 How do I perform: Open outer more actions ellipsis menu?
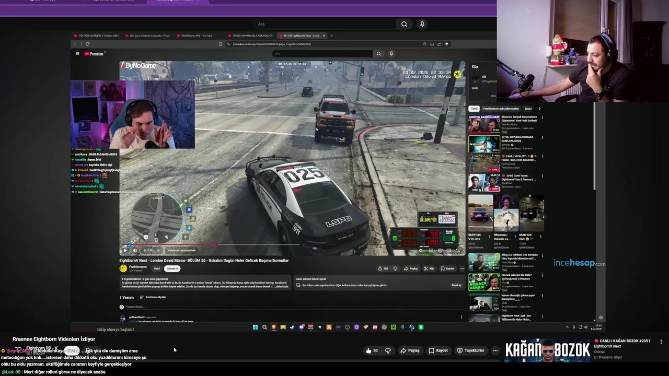(495, 350)
